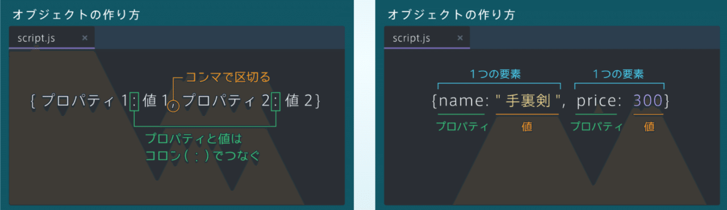
Task: Click the orange-circled comma after 値 1
Action: click(174, 105)
